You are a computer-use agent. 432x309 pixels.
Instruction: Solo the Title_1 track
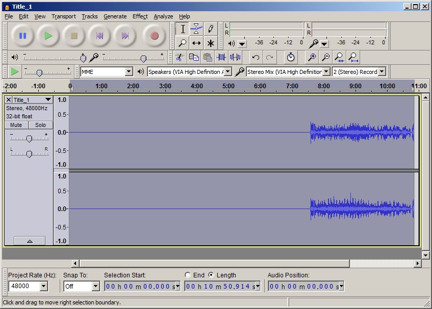coord(41,125)
